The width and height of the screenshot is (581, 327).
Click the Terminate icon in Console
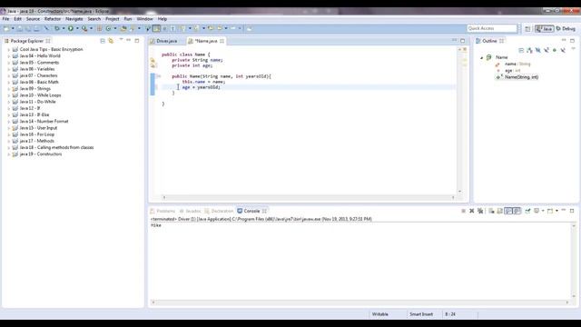[x=464, y=211]
